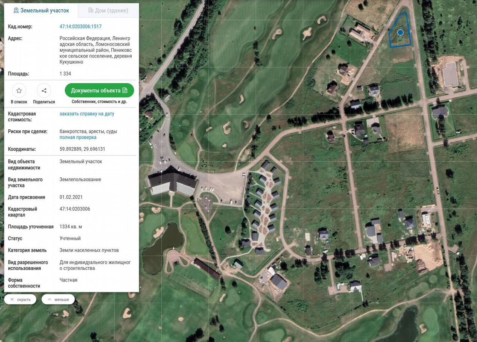Open the Дом (здание) tab
477x342 pixels.
pyautogui.click(x=108, y=11)
